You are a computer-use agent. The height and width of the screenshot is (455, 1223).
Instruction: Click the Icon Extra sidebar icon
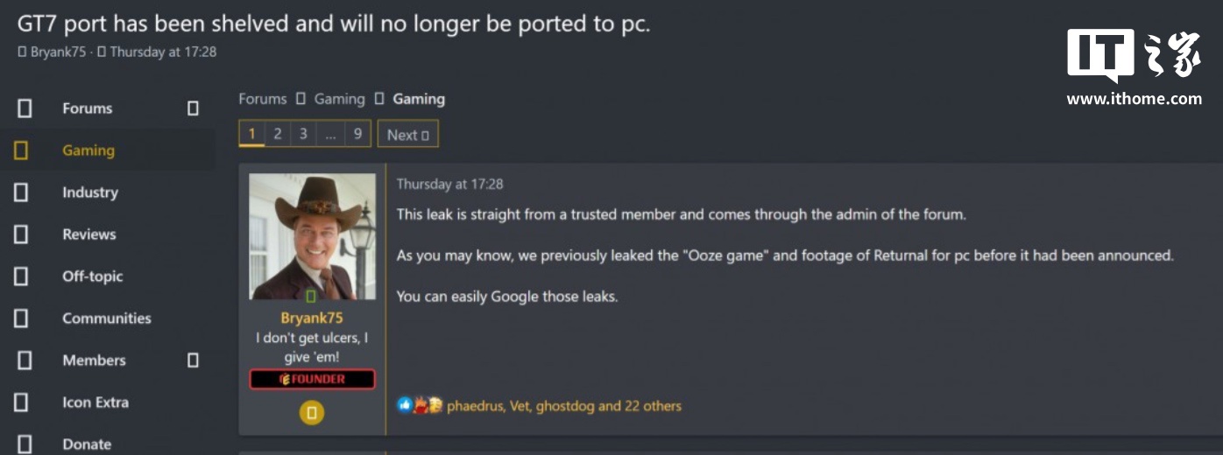pyautogui.click(x=21, y=402)
